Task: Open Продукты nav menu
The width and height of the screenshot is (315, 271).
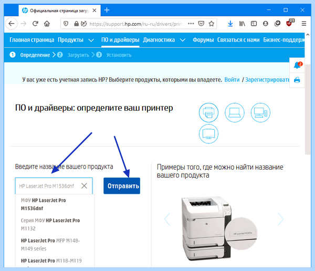Action: (70, 40)
